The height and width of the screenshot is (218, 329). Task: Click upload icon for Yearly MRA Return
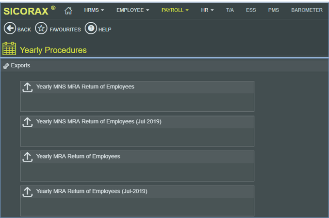coord(28,157)
